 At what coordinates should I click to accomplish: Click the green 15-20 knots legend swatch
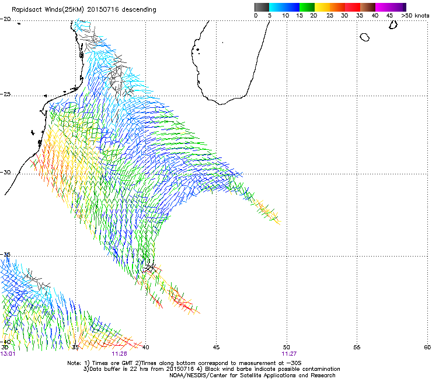(x=307, y=7)
